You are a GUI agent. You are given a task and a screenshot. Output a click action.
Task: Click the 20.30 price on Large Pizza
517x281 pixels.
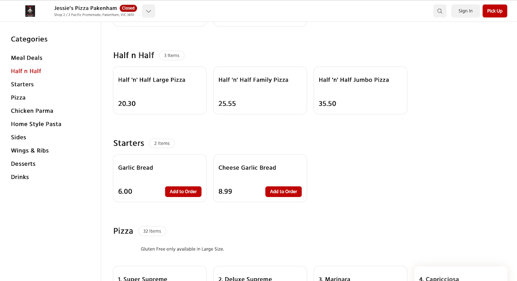[127, 104]
